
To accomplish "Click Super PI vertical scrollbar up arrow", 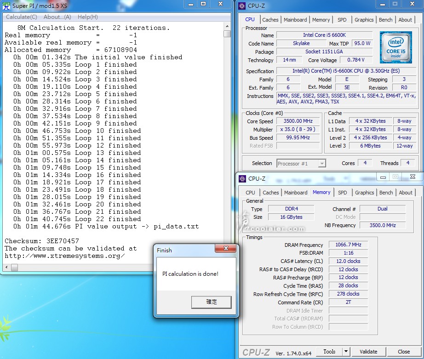I will pyautogui.click(x=227, y=27).
